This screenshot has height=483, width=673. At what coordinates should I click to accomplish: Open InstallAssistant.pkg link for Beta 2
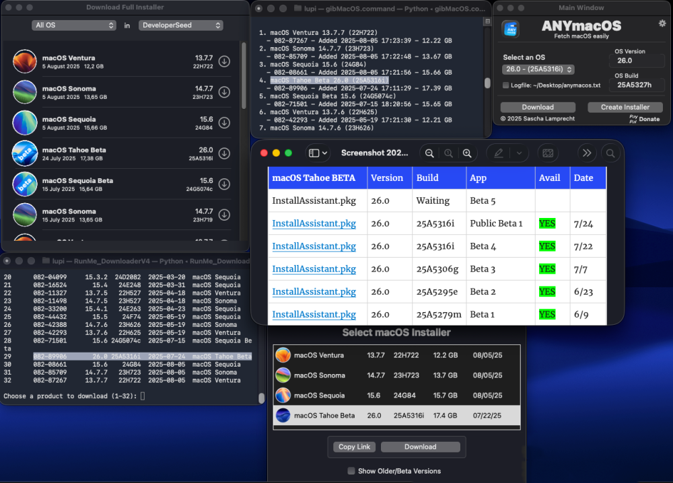coord(314,292)
